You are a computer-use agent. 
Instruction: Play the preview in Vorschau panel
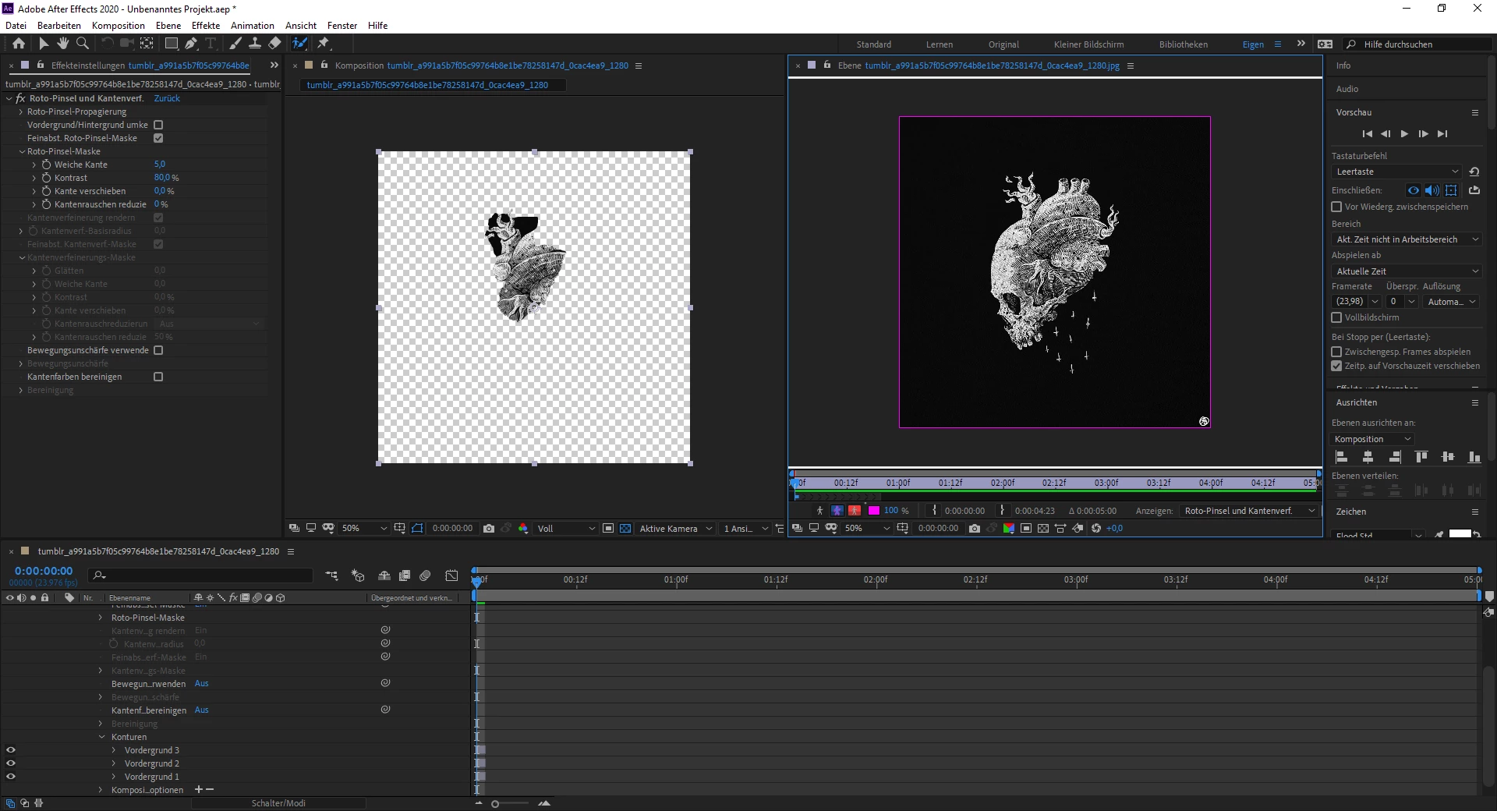click(x=1404, y=134)
